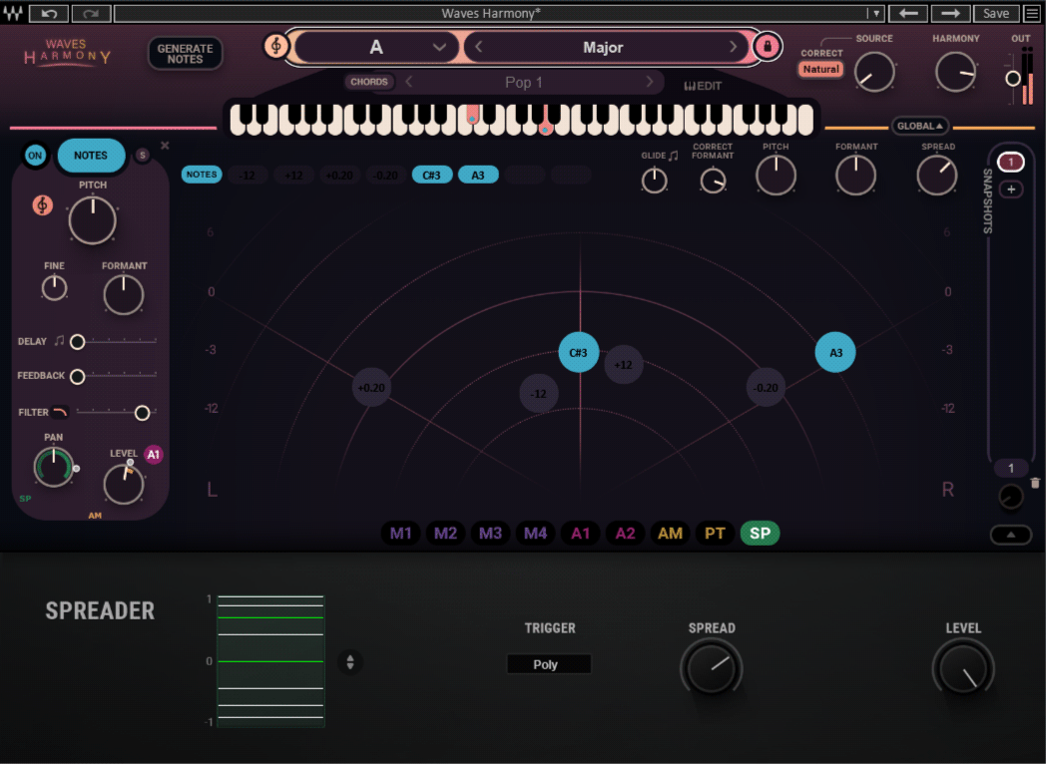Click the Spreader SPREAD knob

(x=711, y=668)
